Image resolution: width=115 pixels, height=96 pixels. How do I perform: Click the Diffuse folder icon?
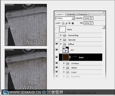[64, 44]
